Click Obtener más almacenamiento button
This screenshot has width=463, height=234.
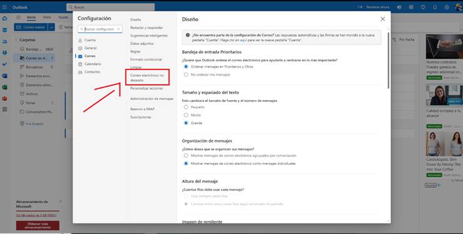38,226
